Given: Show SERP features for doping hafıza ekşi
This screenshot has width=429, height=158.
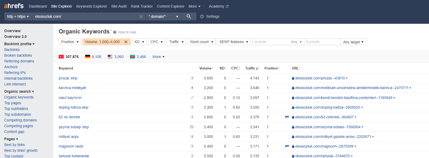Looking at the screenshot, I should [x=192, y=107].
